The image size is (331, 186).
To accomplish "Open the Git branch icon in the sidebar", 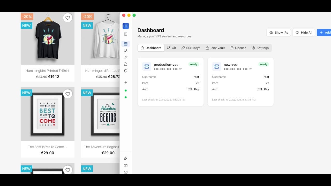I will point(126,51).
